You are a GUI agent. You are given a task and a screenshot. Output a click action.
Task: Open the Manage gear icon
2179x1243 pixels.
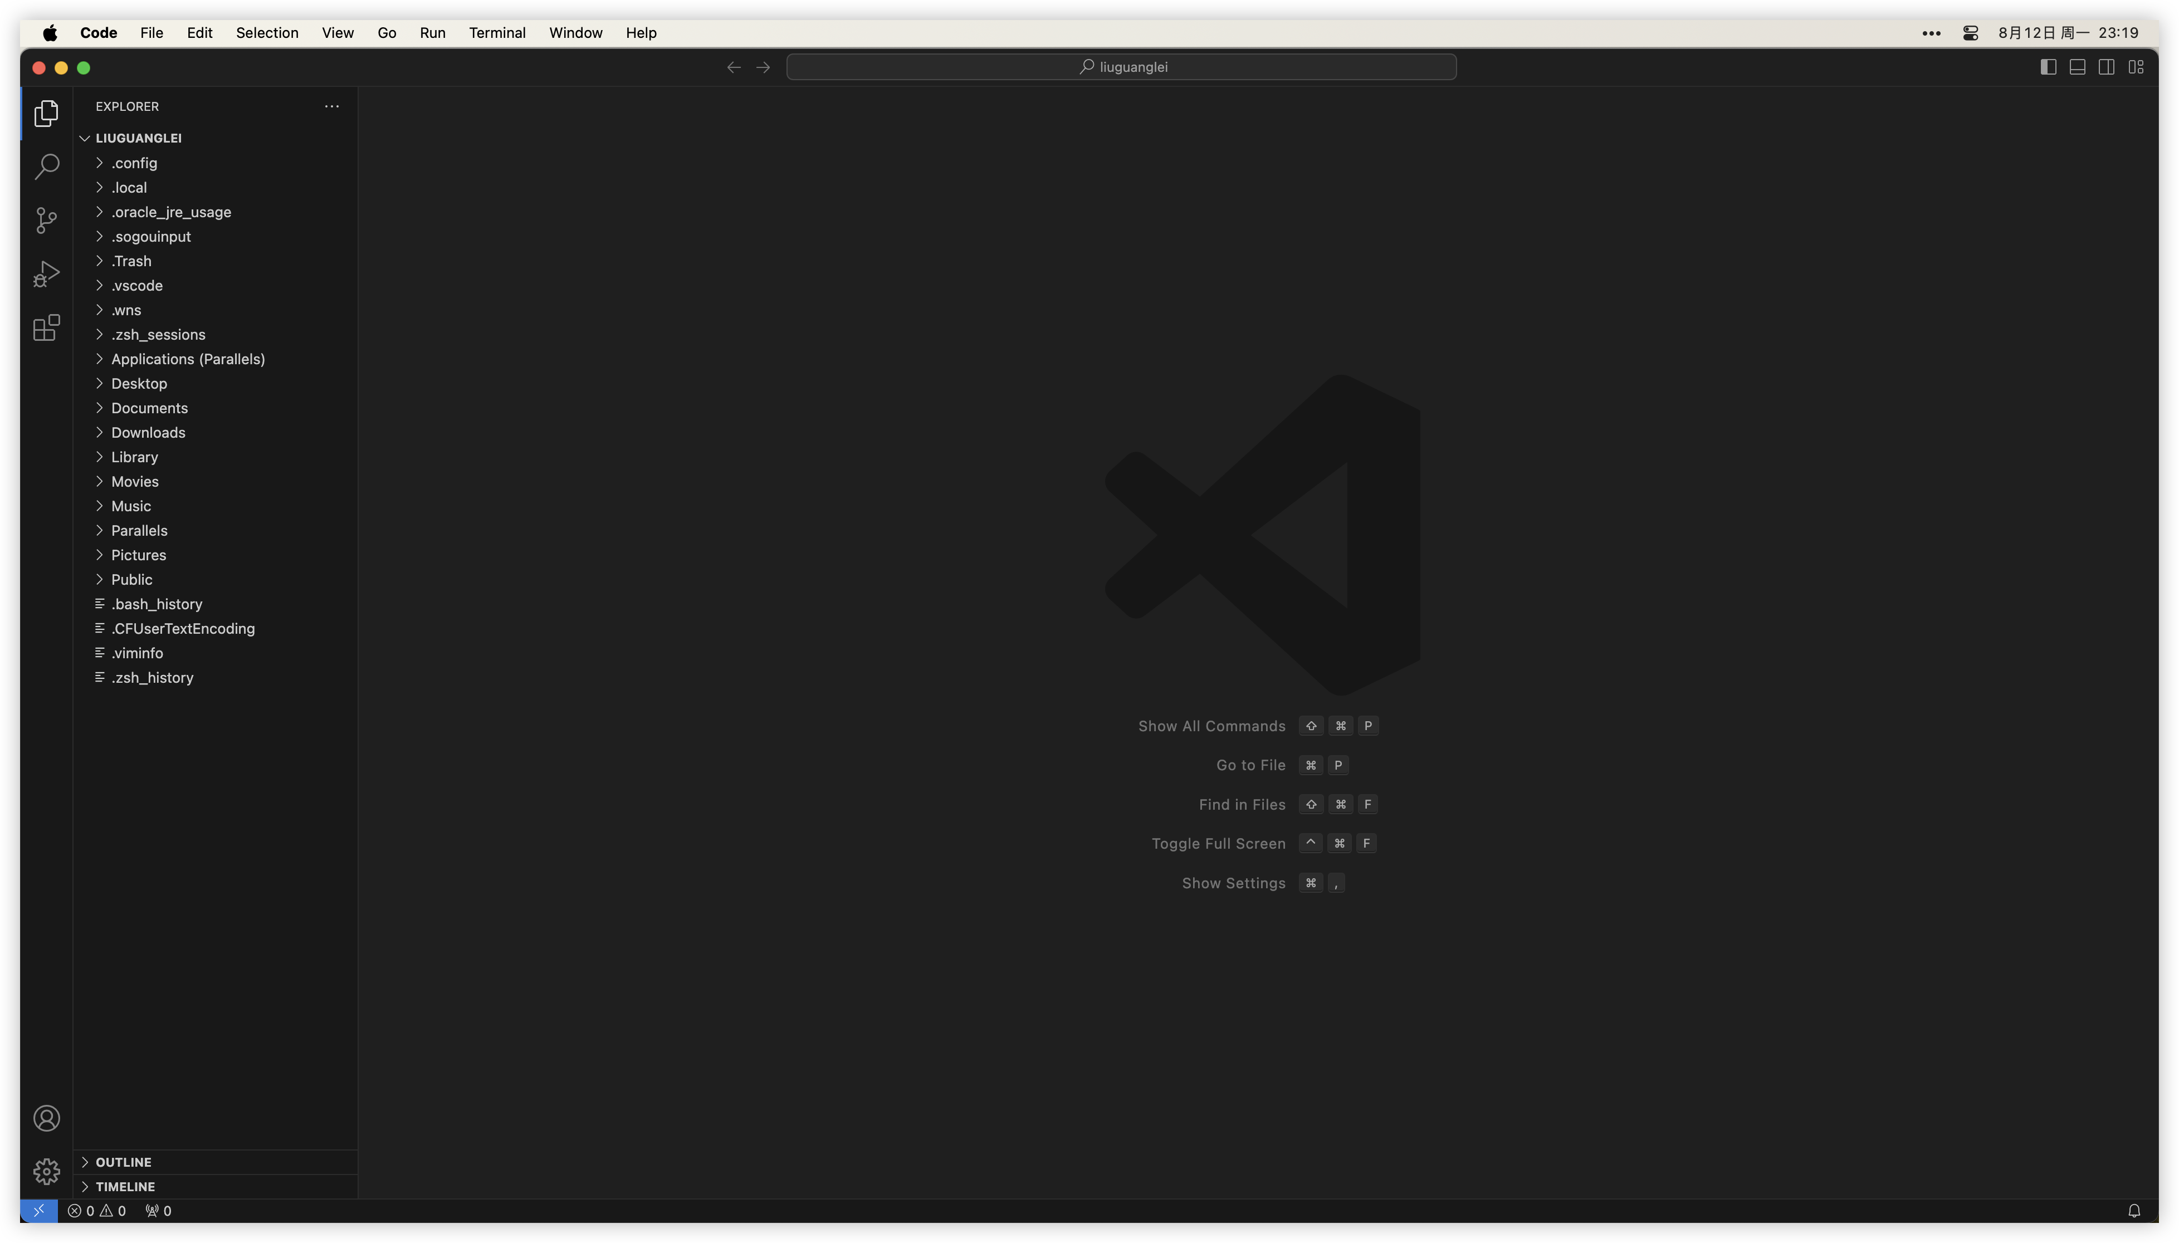[46, 1171]
